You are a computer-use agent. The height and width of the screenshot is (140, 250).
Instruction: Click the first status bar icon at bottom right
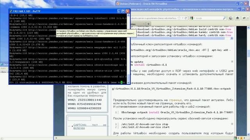[x=236, y=138]
